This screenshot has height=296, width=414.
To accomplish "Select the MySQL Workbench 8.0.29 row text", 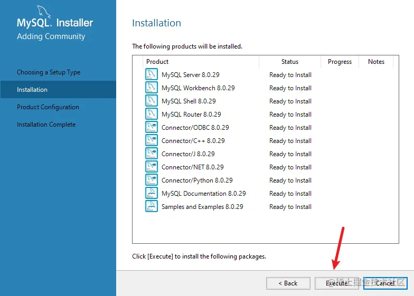I will coord(198,88).
